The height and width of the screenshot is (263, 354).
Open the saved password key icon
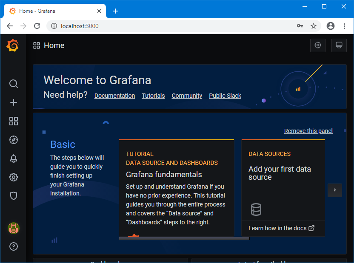coord(300,25)
